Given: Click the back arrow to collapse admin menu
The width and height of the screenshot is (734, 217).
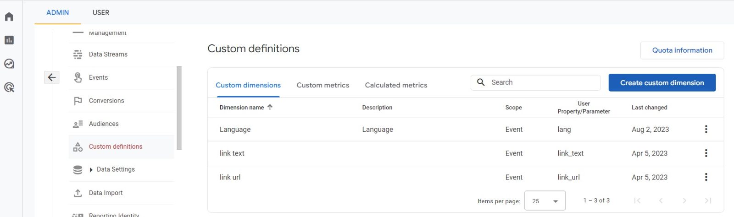Looking at the screenshot, I should tap(52, 77).
